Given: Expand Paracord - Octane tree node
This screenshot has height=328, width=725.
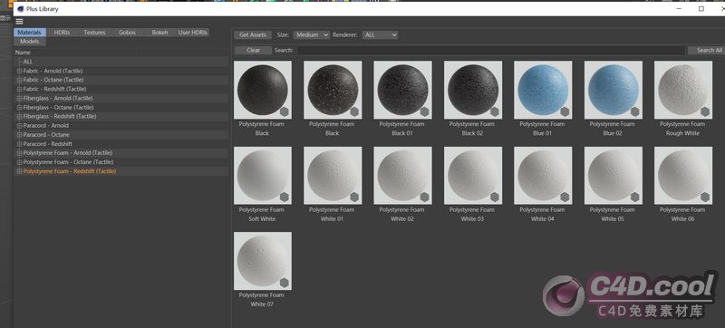Looking at the screenshot, I should pos(19,135).
